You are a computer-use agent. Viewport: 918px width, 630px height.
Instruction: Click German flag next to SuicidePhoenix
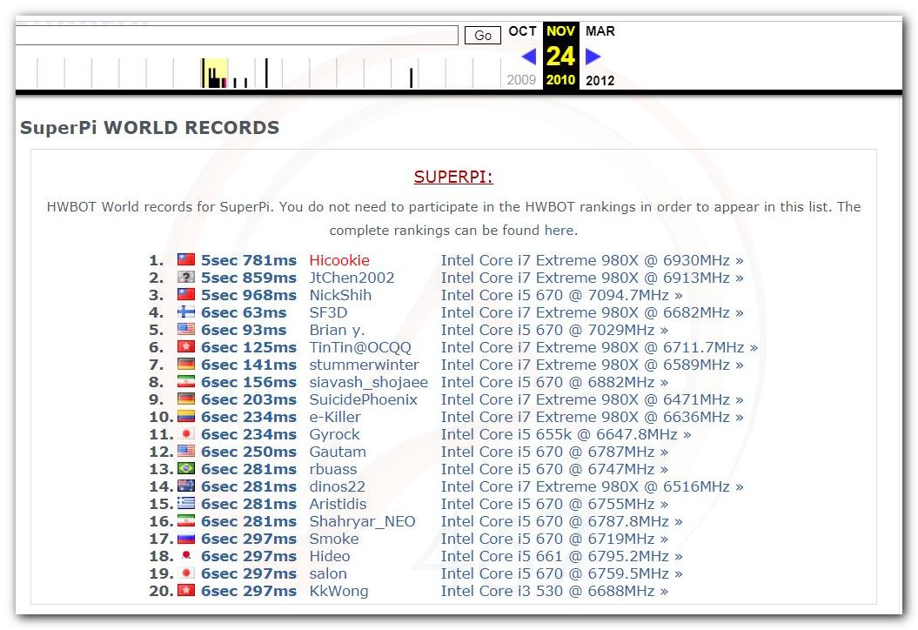(186, 399)
